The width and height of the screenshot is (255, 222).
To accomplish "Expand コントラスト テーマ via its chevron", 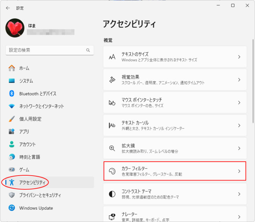I will point(239,194).
